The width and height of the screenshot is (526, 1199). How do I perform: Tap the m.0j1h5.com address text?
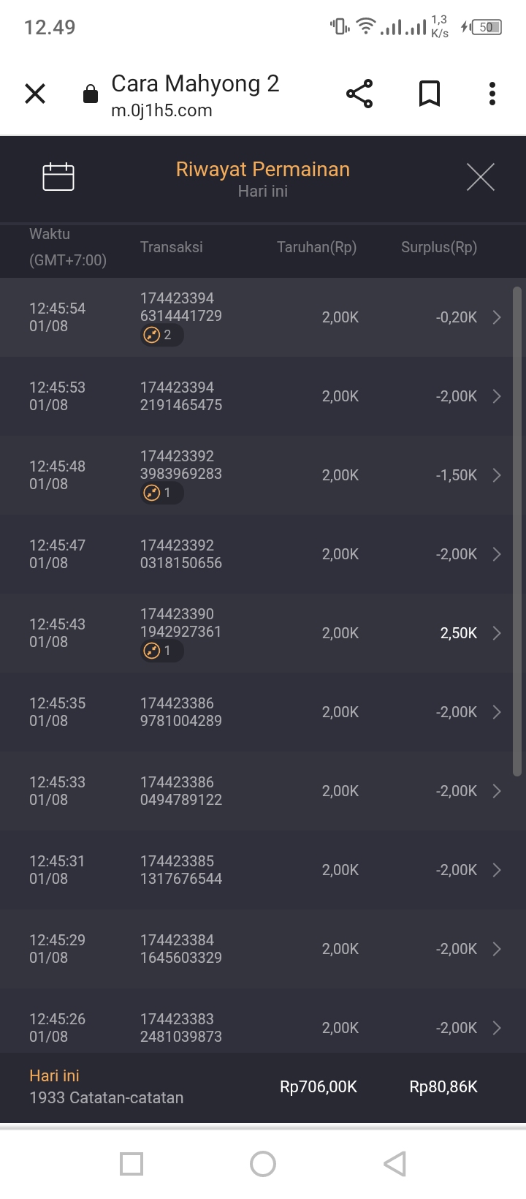(161, 111)
